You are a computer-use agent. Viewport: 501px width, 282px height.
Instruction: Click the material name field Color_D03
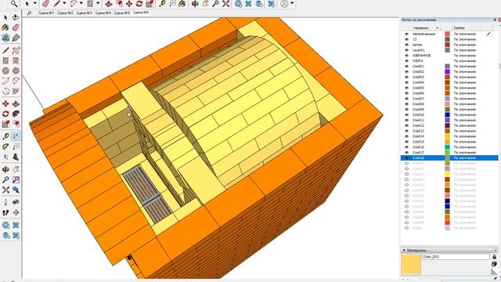tap(456, 257)
